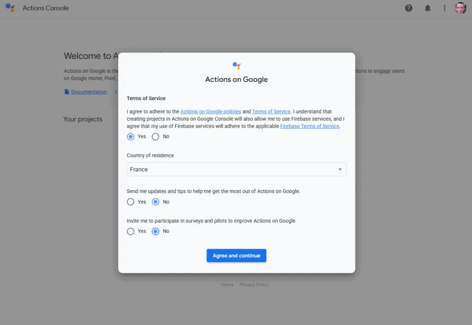Open the Actions on Google policies link

[211, 112]
